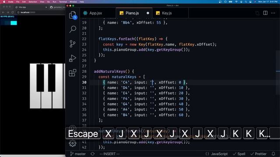Screen dimensions: 280x157
Task: Click the 'const key = new Key(flatKey.name' line
Action: (160, 44)
